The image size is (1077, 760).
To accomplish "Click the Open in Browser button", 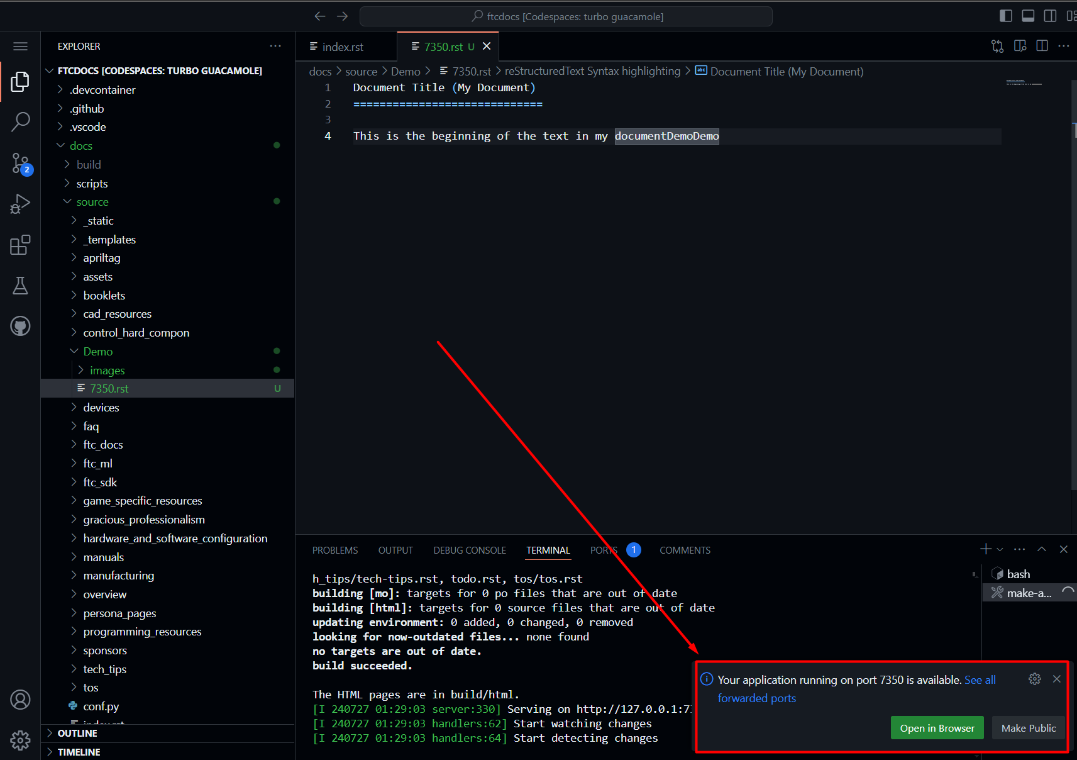I will pos(937,728).
